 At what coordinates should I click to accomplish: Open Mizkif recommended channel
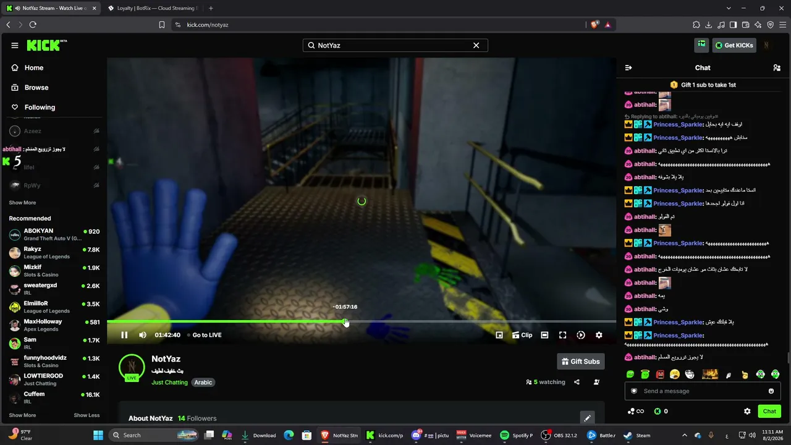point(54,271)
